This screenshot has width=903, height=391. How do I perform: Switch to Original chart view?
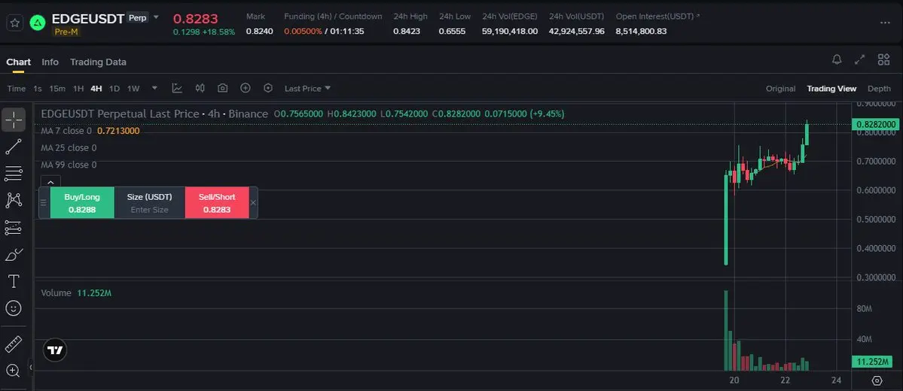(x=780, y=89)
